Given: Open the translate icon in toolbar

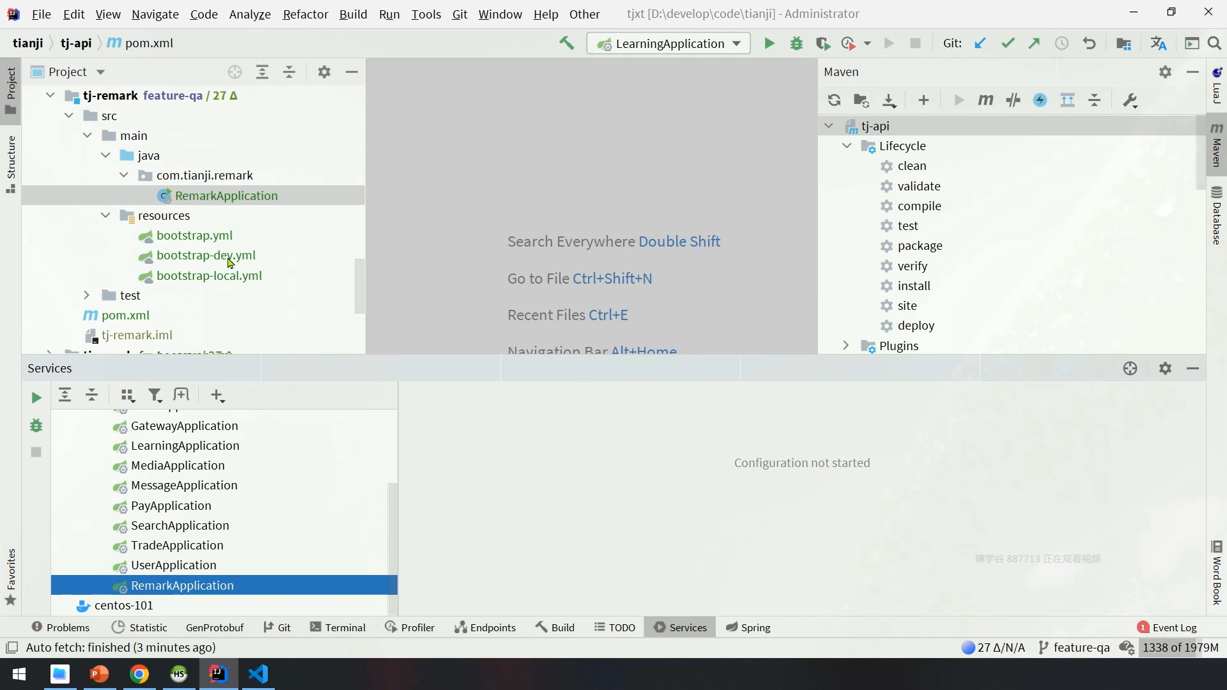Looking at the screenshot, I should (1158, 43).
